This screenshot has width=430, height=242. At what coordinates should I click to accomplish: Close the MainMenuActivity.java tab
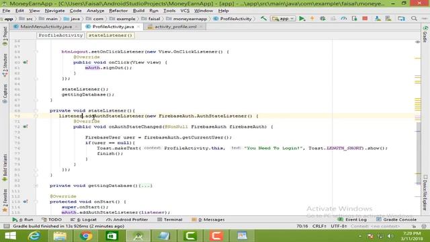coord(77,27)
